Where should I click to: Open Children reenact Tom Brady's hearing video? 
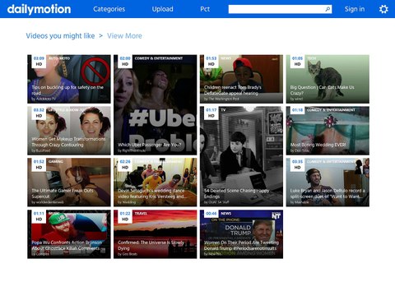pyautogui.click(x=241, y=79)
